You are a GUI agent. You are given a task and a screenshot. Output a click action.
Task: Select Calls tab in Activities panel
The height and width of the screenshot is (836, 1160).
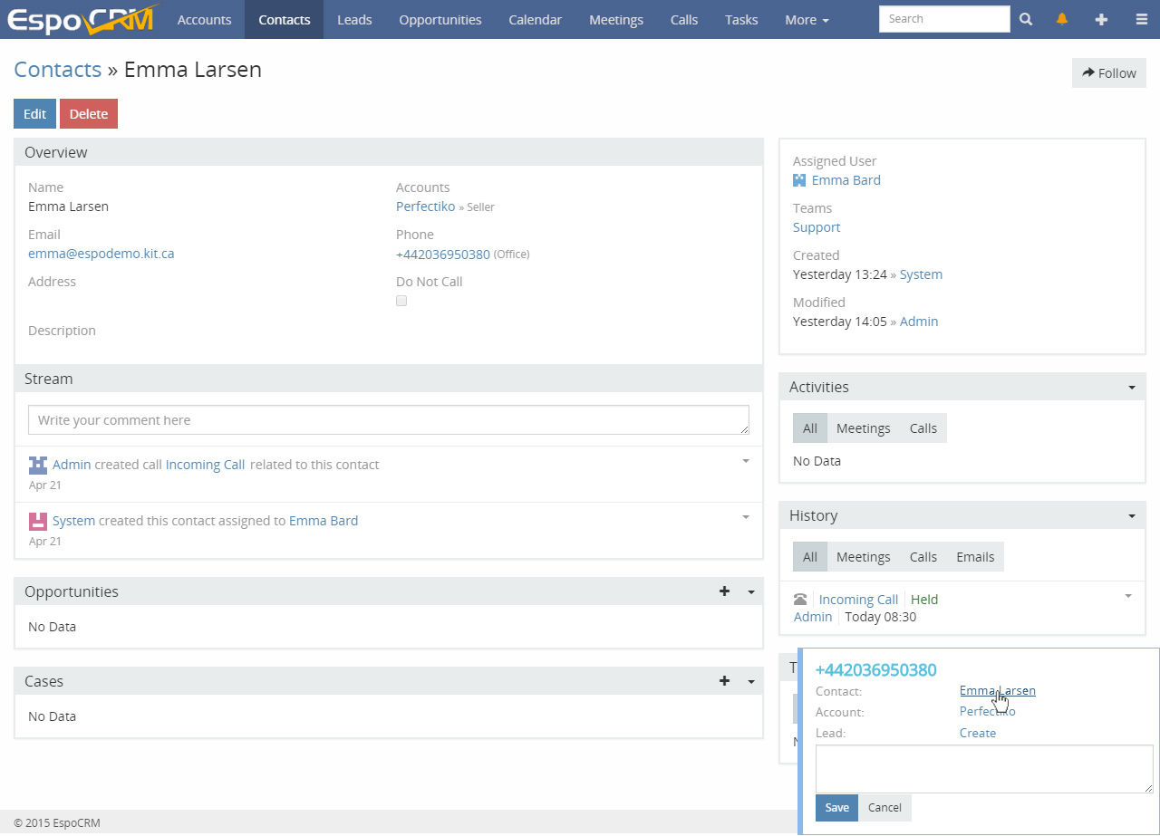pos(923,428)
